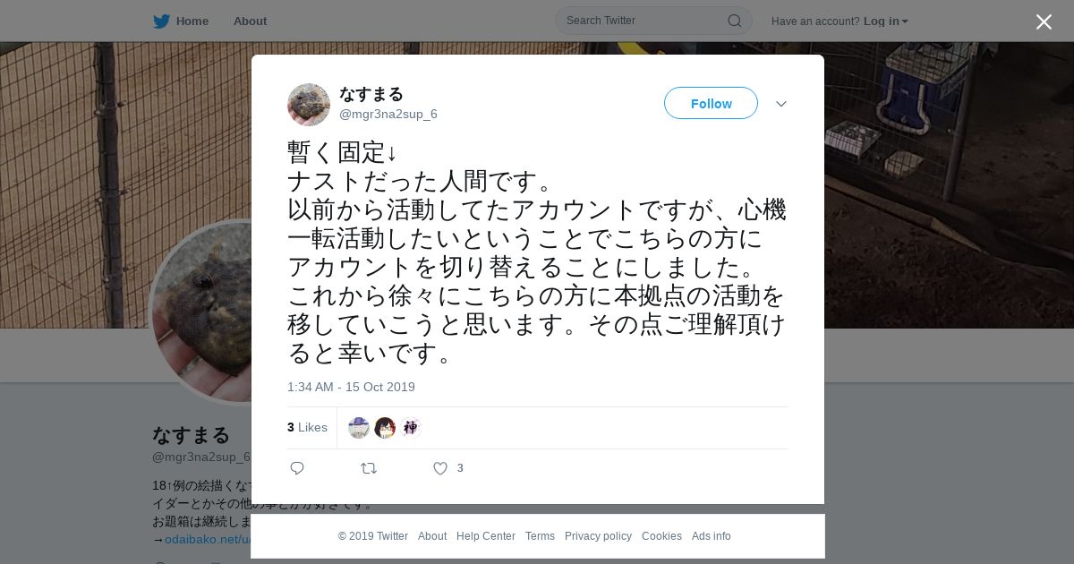Open the About menu item
Viewport: 1074px width, 564px height.
[250, 21]
